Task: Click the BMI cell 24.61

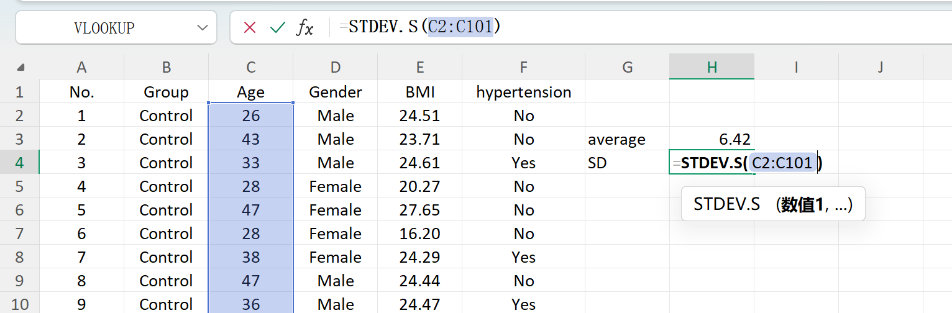Action: pyautogui.click(x=420, y=163)
